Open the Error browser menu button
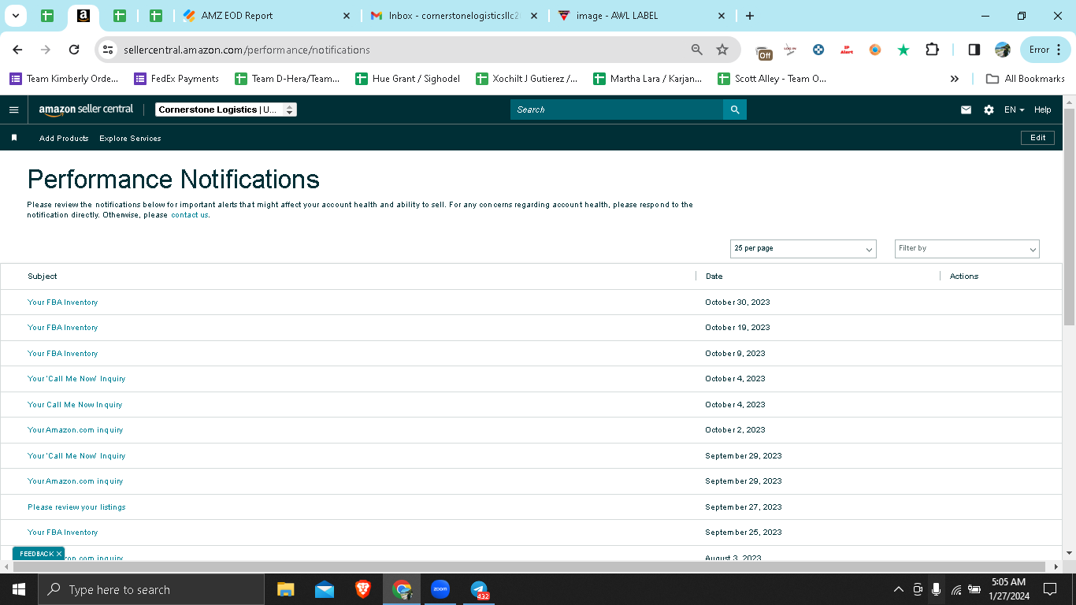1076x605 pixels. (1045, 50)
